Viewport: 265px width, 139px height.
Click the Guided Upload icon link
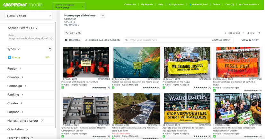point(190,5)
